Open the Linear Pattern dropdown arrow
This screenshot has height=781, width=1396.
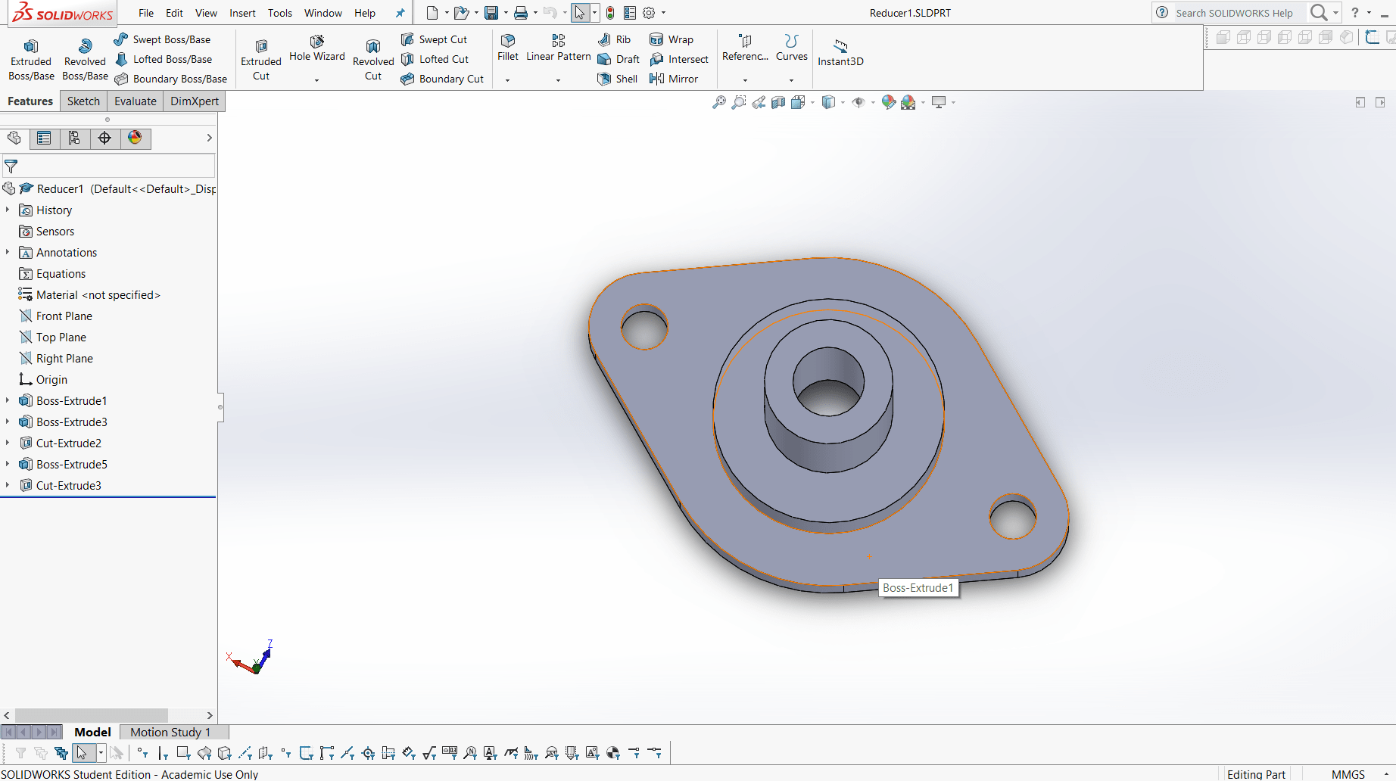tap(558, 80)
